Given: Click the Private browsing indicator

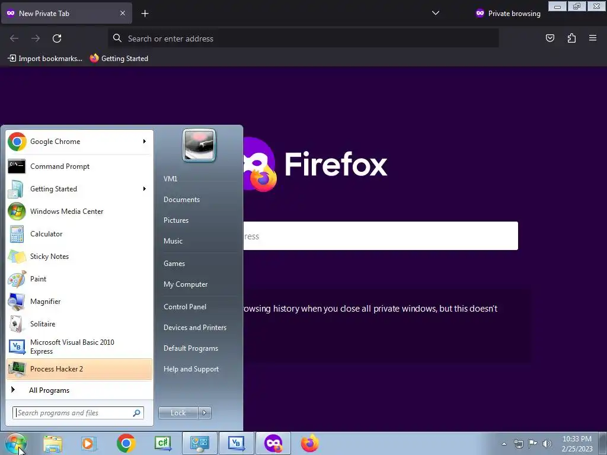Looking at the screenshot, I should (508, 14).
